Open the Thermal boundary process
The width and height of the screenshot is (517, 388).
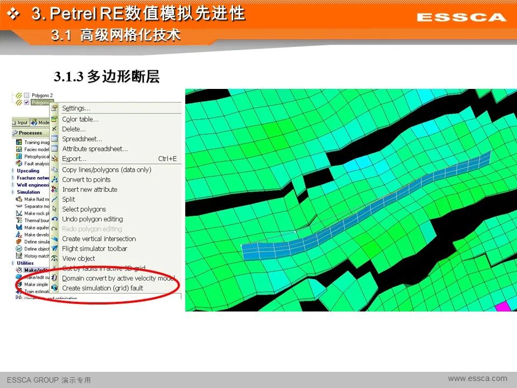click(x=33, y=220)
